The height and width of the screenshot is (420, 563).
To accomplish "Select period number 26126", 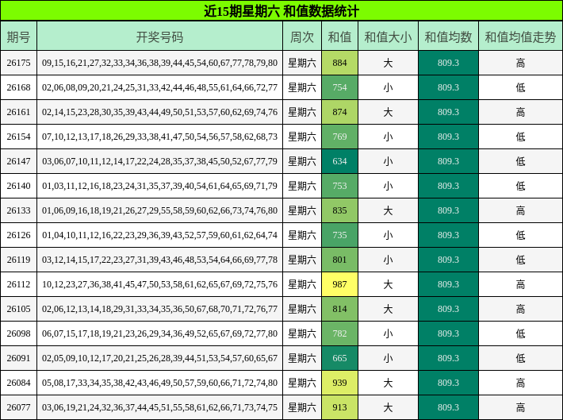I will [x=19, y=235].
